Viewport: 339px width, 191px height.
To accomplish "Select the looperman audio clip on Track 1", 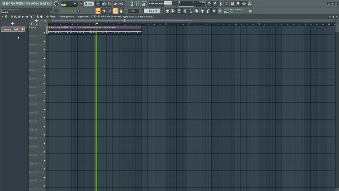I will tap(95, 30).
